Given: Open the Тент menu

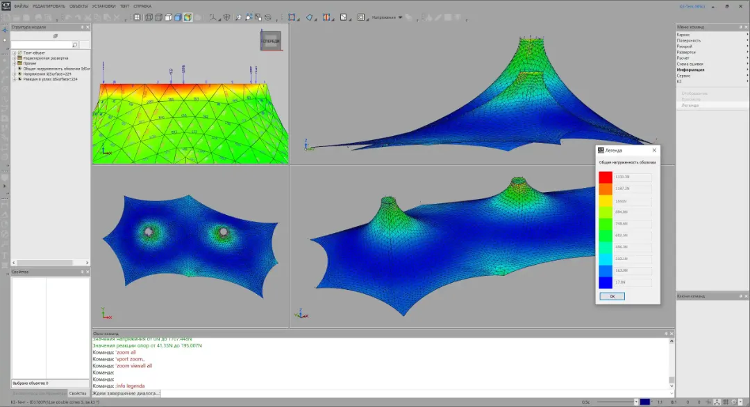Looking at the screenshot, I should pyautogui.click(x=124, y=6).
